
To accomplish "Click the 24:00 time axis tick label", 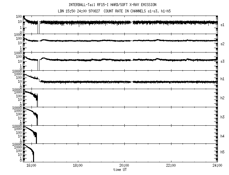I will pyautogui.click(x=218, y=165).
